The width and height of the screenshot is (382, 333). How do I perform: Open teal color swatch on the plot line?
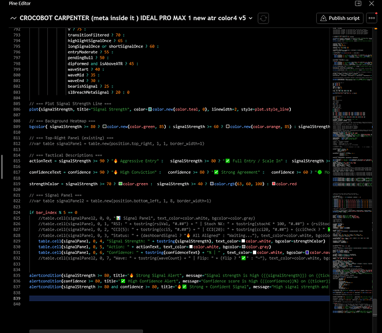tap(150, 109)
